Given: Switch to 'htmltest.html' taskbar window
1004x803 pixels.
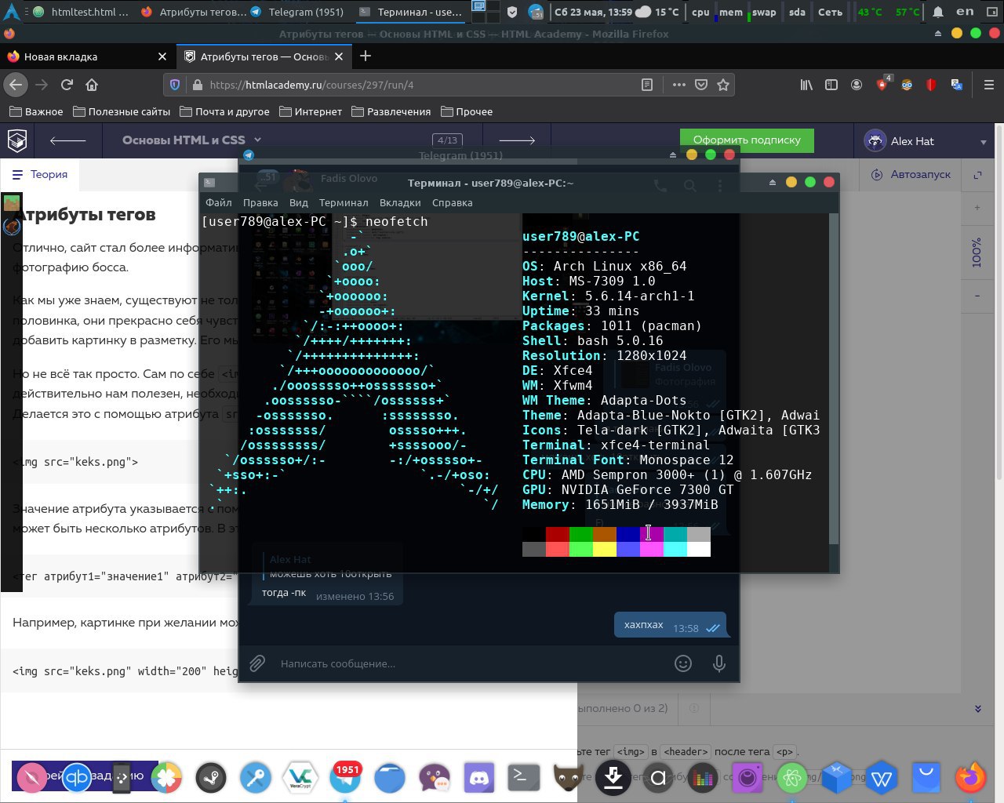Looking at the screenshot, I should point(82,12).
